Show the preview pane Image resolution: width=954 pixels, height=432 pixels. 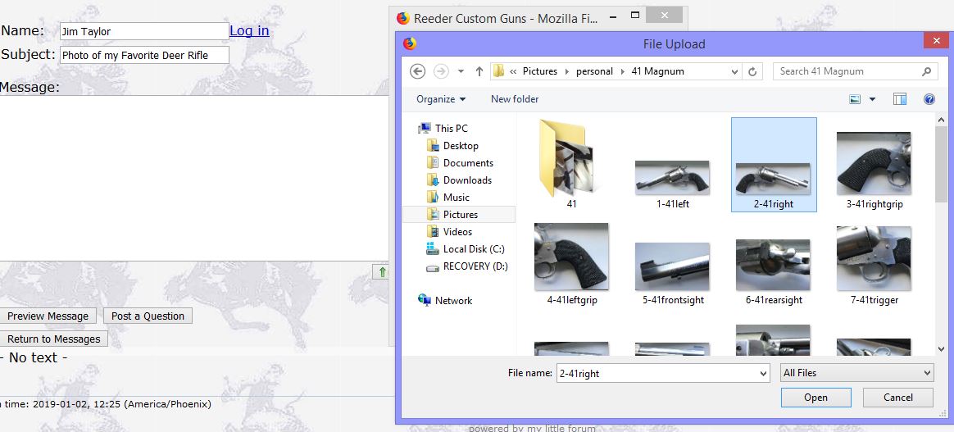(900, 99)
